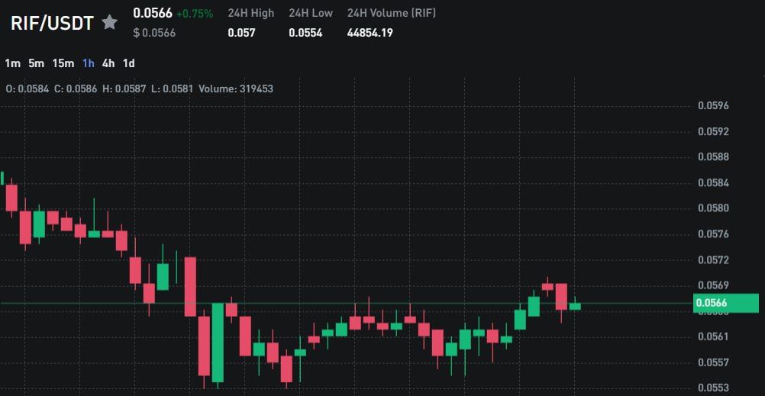Click the O: 0.0584 open readout
Viewport: 765px width, 396px height.
click(x=27, y=89)
